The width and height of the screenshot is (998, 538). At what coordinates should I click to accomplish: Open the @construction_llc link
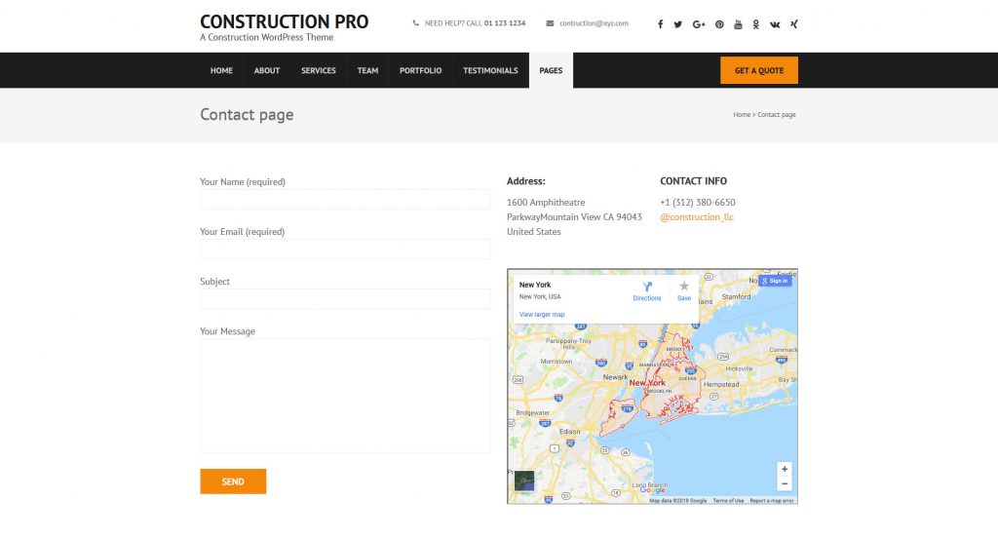(696, 217)
